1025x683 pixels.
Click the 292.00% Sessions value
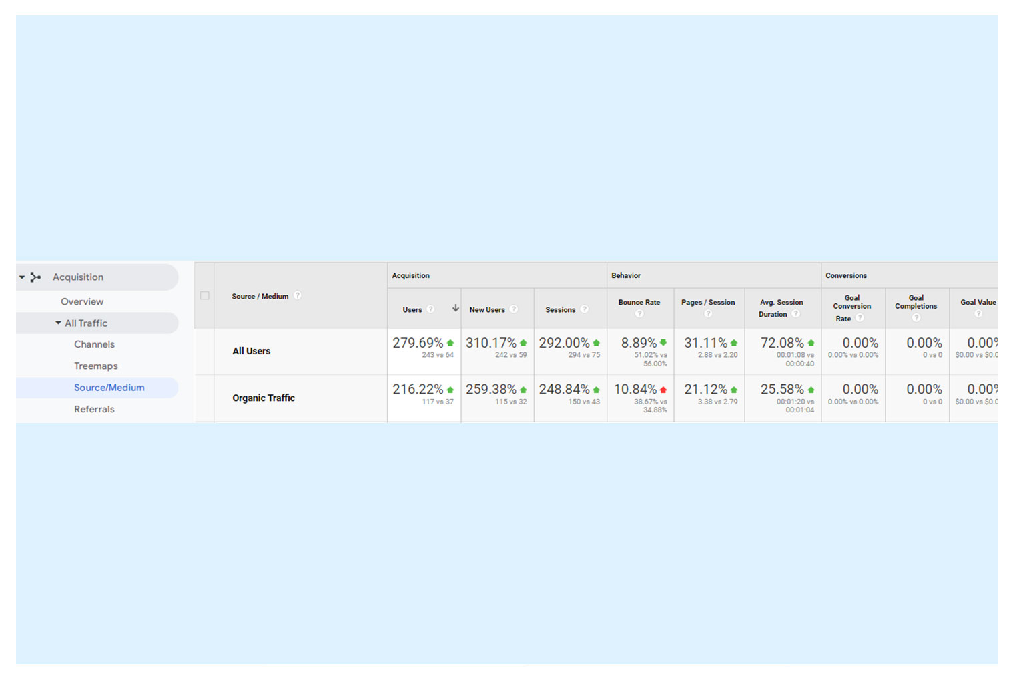565,343
